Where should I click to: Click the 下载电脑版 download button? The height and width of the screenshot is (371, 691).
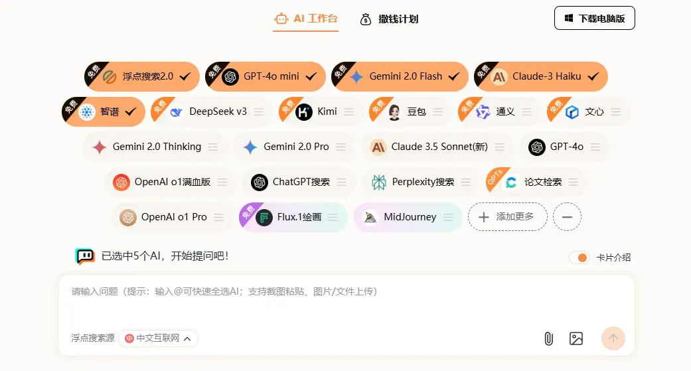594,19
